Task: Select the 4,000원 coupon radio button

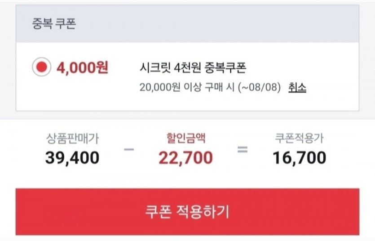Action: pyautogui.click(x=41, y=68)
